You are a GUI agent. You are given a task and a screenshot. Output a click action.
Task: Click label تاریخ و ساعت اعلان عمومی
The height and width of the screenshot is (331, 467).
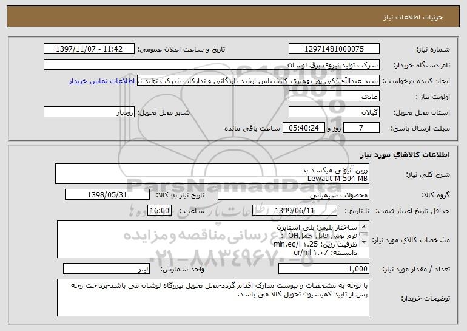tap(181, 49)
